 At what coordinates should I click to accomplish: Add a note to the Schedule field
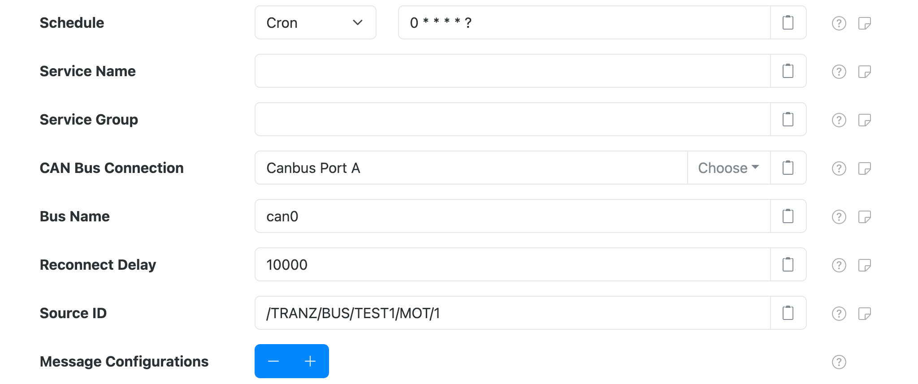click(x=865, y=22)
